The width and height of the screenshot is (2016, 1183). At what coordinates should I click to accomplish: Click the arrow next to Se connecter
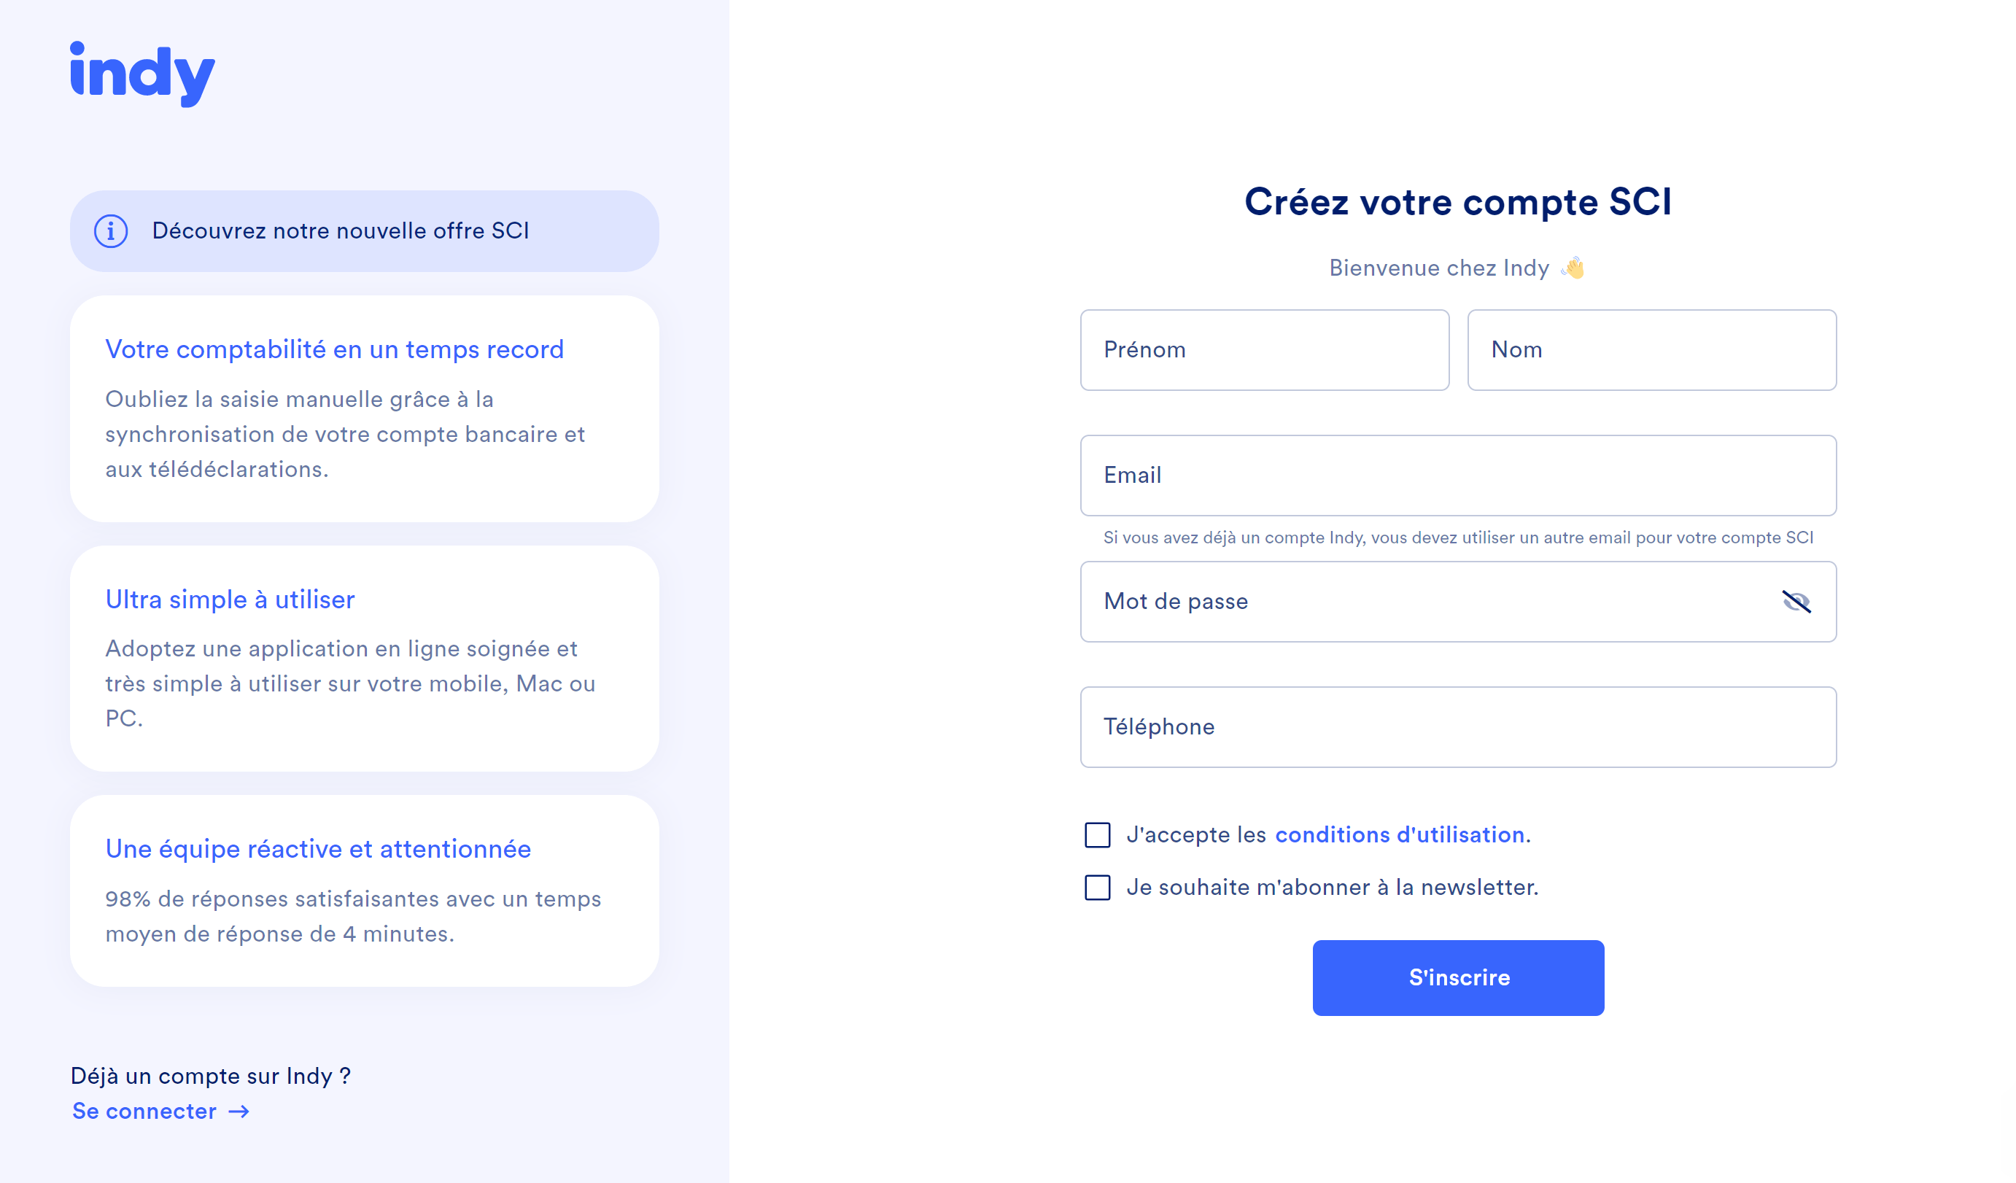tap(239, 1112)
